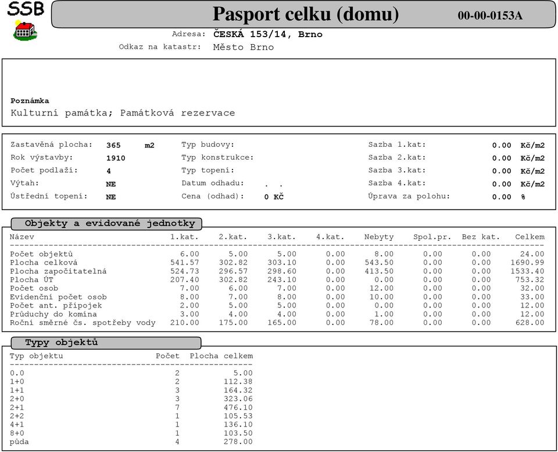Click the SSB house logo icon

point(25,31)
